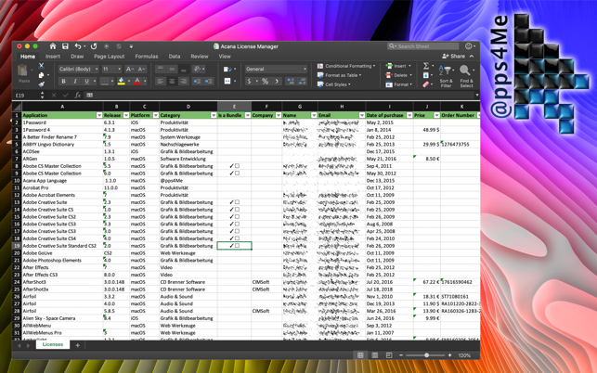Copy selection using the copy icon

pyautogui.click(x=42, y=75)
